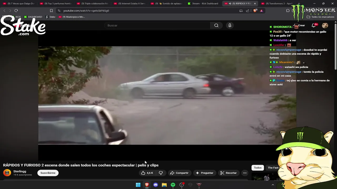Open 'Masterpiece Mo...' bookmark
This screenshot has height=189, width=337.
click(72, 17)
